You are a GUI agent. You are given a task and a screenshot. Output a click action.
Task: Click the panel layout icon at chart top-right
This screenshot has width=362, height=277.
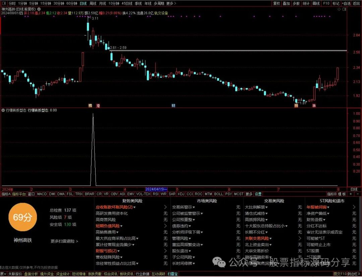[345, 9]
